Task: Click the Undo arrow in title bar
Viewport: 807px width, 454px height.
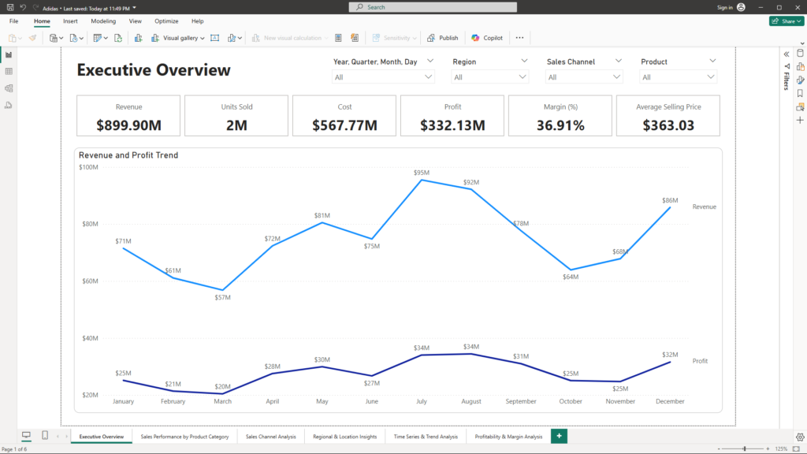Action: tap(23, 7)
